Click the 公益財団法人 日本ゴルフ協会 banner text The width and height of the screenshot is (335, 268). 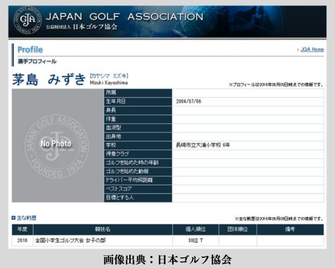(82, 27)
